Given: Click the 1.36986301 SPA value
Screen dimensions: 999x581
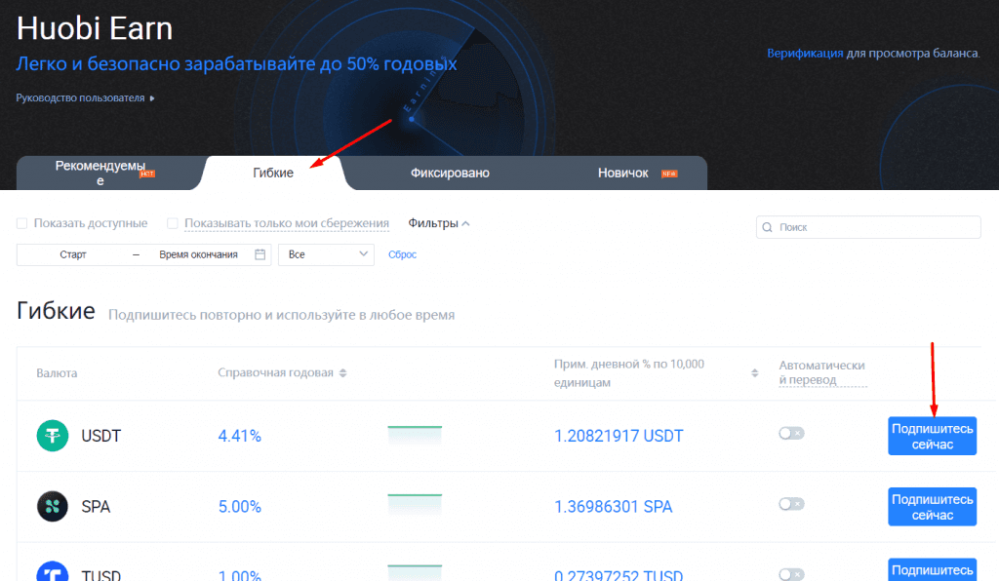Looking at the screenshot, I should pyautogui.click(x=613, y=507).
